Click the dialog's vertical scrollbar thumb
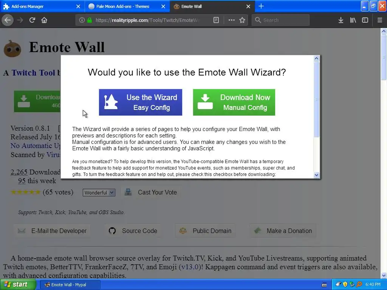The height and width of the screenshot is (290, 387). (x=316, y=99)
